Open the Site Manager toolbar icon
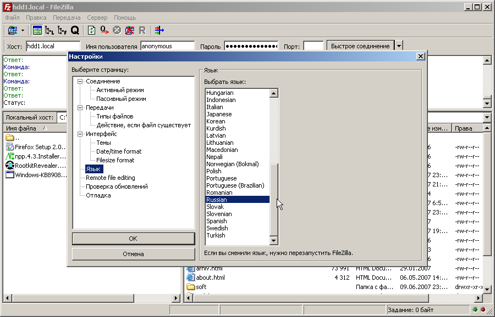The width and height of the screenshot is (495, 317). pos(13,30)
